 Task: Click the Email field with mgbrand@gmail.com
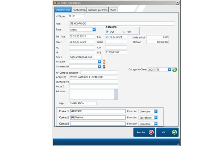[x=85, y=57]
